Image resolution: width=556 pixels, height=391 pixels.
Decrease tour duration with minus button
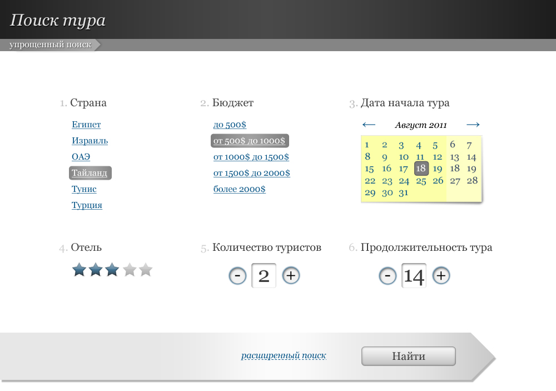388,275
